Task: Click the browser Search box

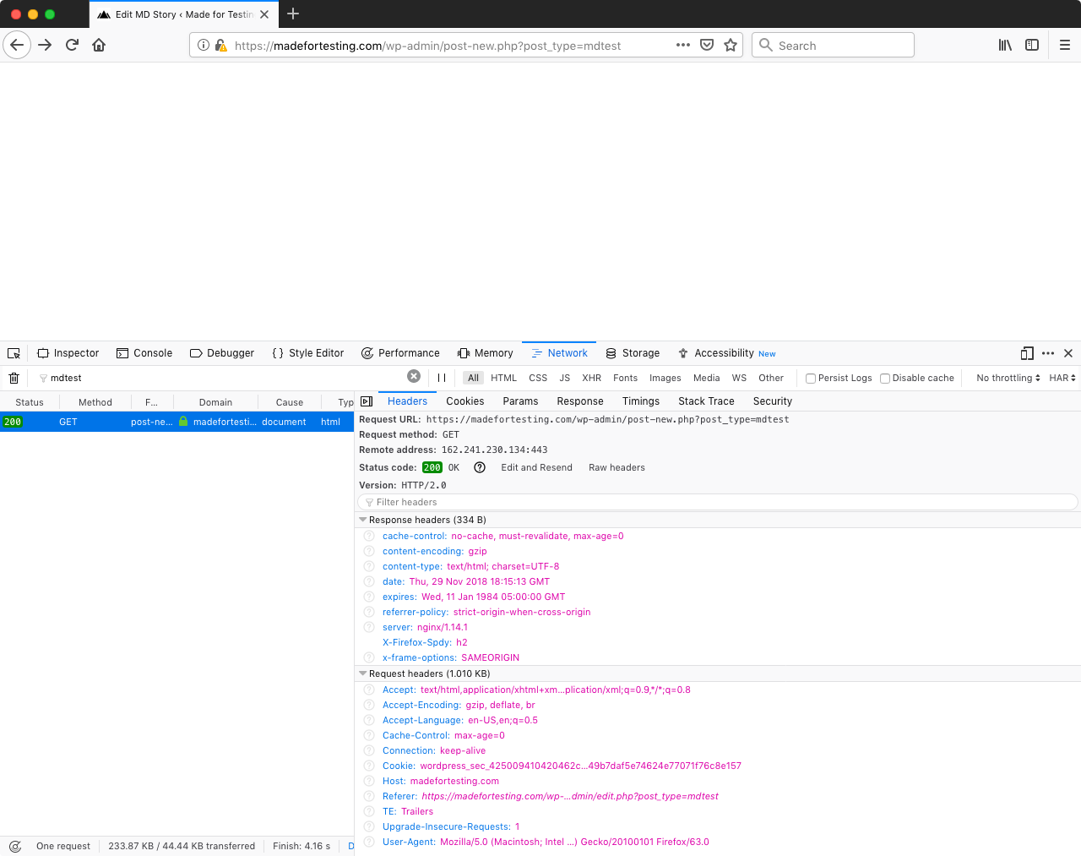Action: coord(833,45)
